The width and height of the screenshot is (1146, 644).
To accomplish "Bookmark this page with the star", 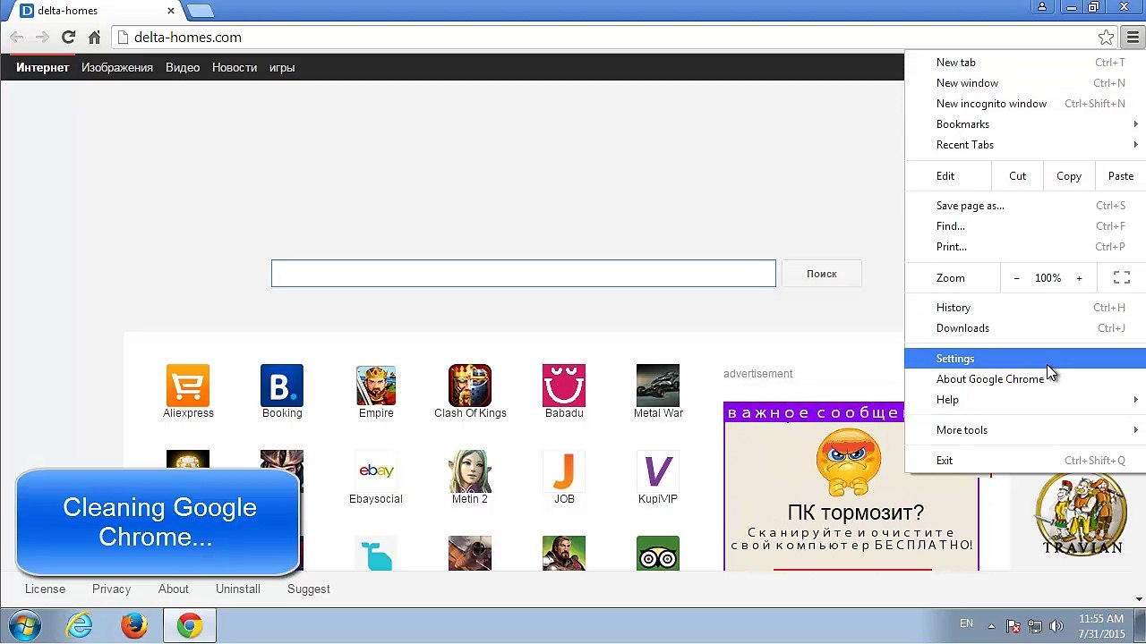I will (x=1107, y=38).
